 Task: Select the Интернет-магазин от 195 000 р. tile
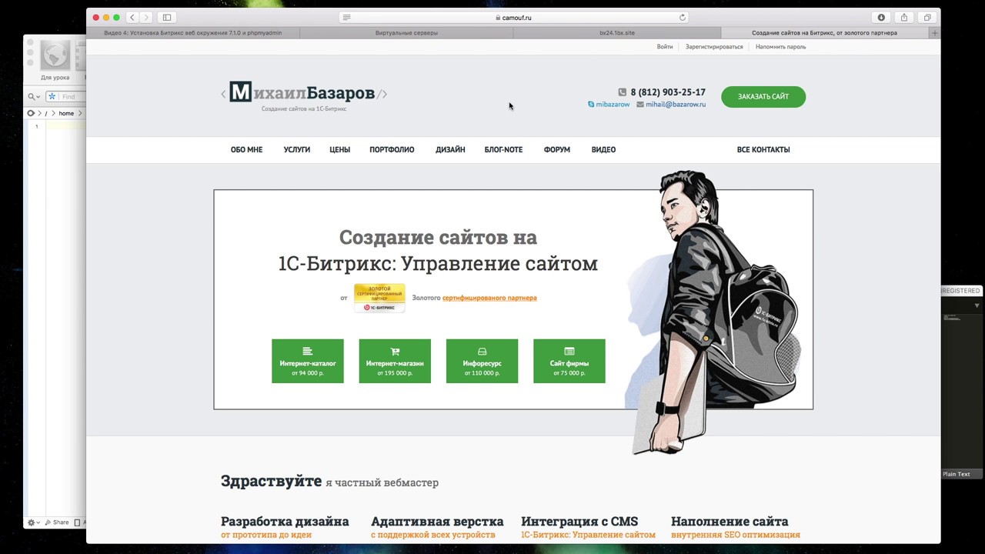(x=395, y=361)
